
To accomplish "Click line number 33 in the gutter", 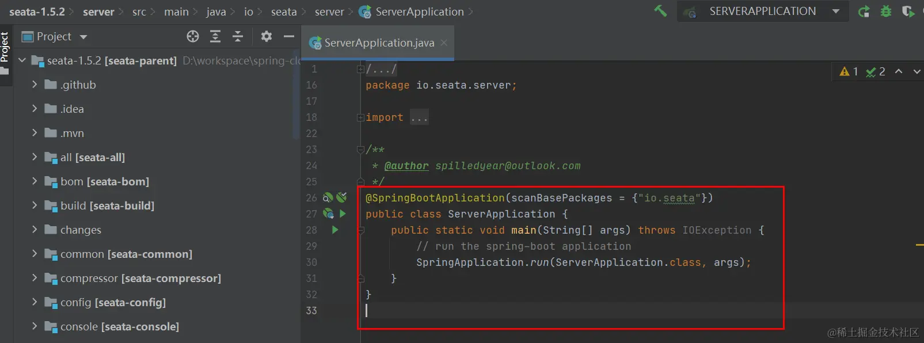I will [x=311, y=310].
